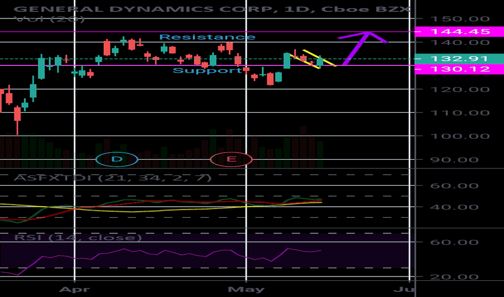Click the Resistance text annotation

[207, 37]
